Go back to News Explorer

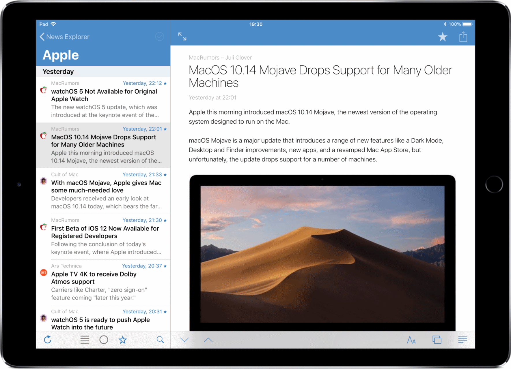point(64,37)
